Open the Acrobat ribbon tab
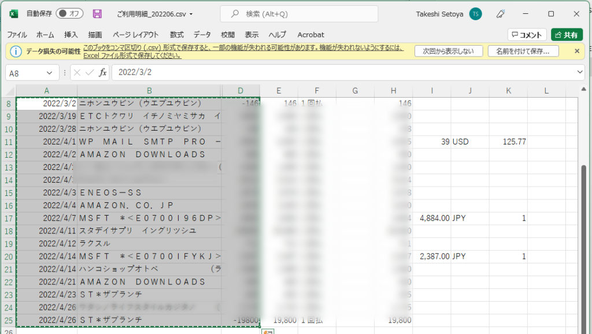 tap(310, 35)
